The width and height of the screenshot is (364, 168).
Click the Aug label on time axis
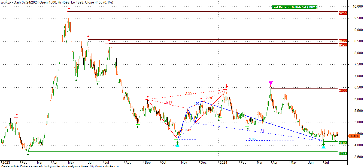128,162
